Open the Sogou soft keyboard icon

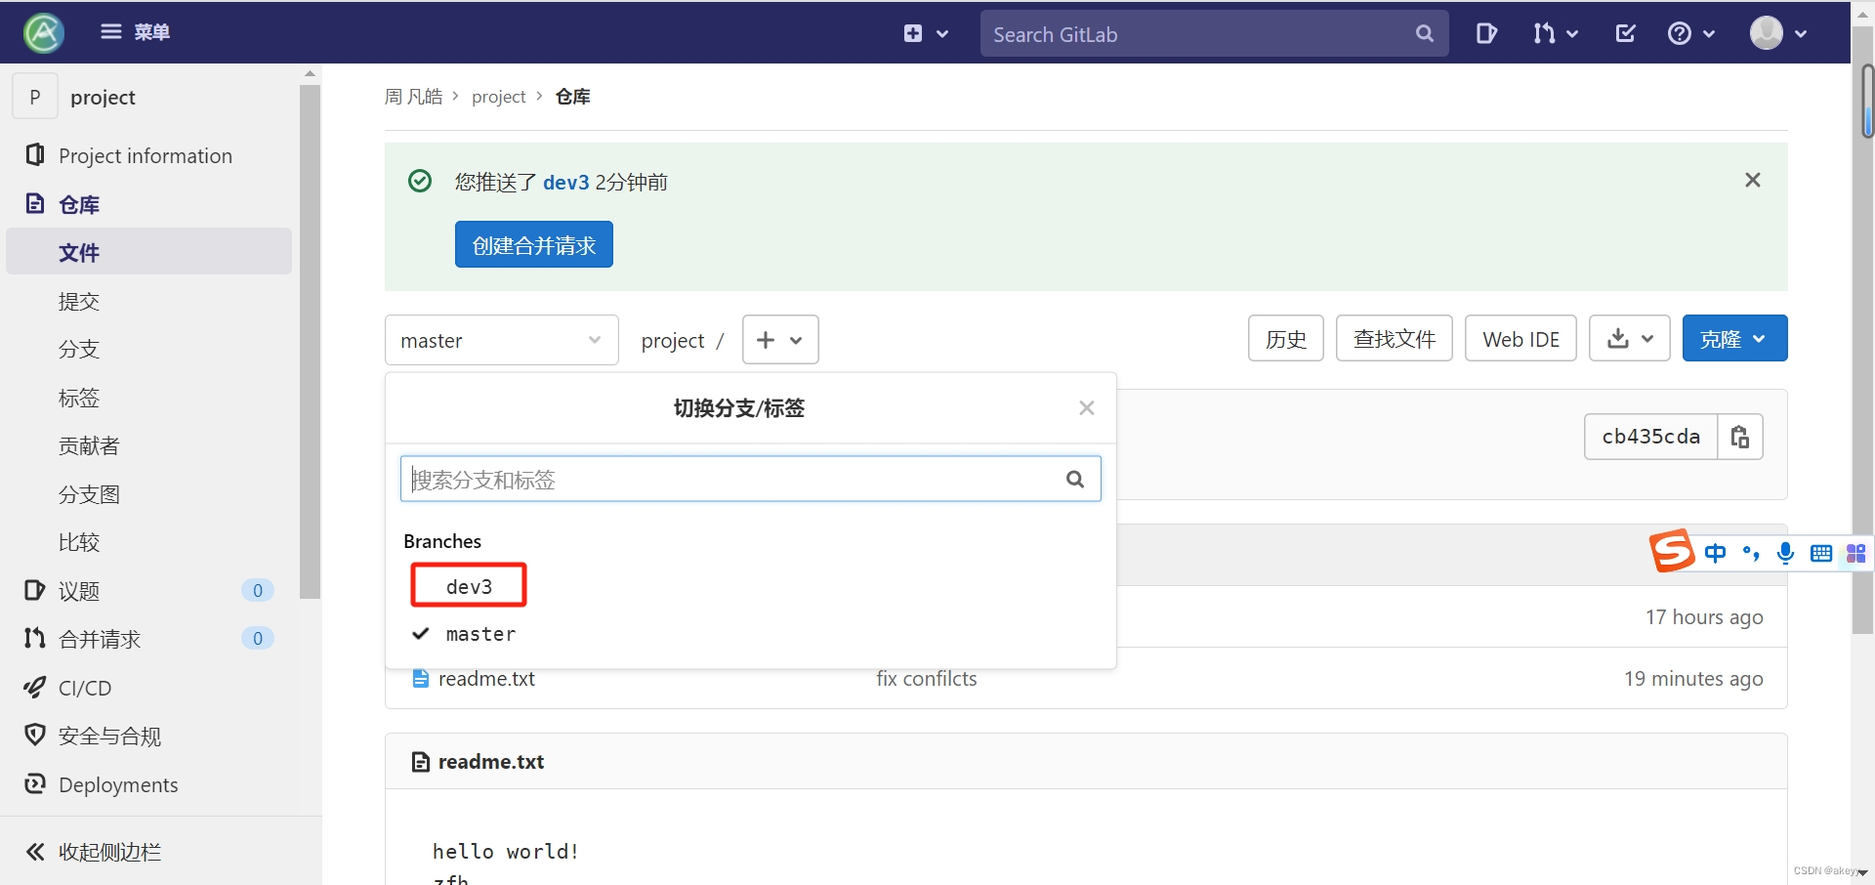pyautogui.click(x=1822, y=553)
